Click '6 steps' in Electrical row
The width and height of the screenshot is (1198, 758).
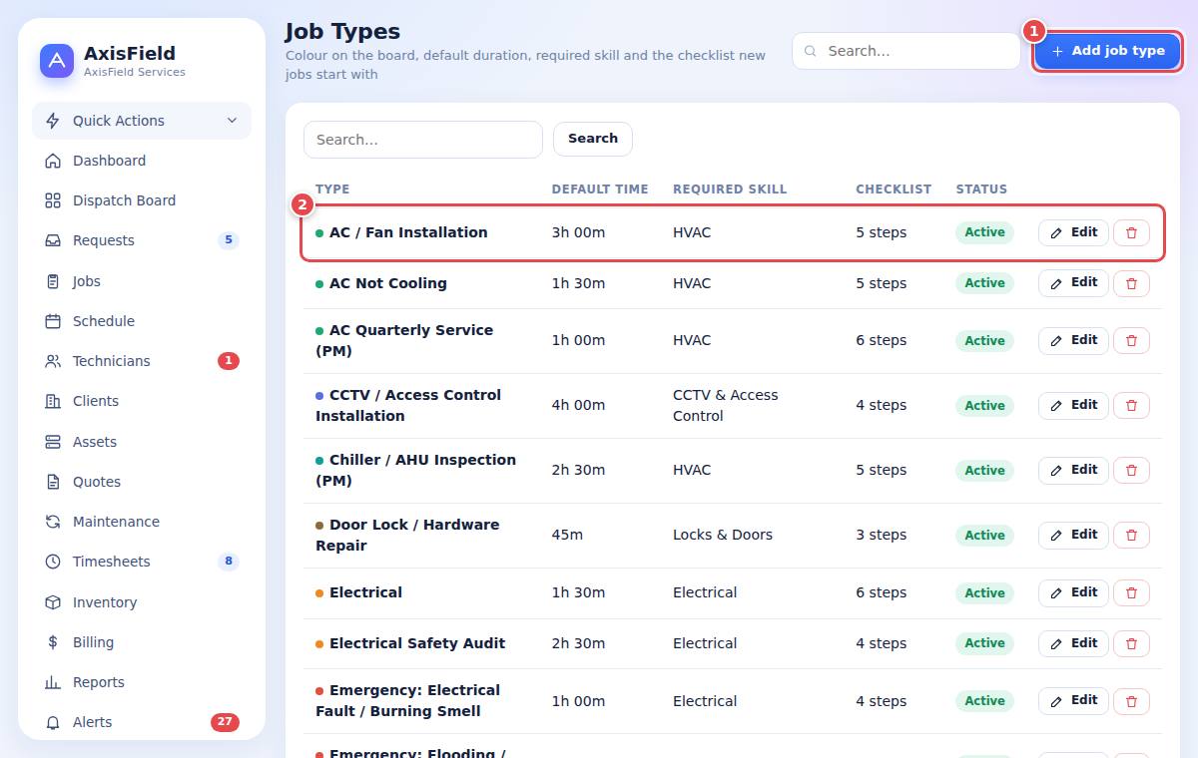point(882,592)
